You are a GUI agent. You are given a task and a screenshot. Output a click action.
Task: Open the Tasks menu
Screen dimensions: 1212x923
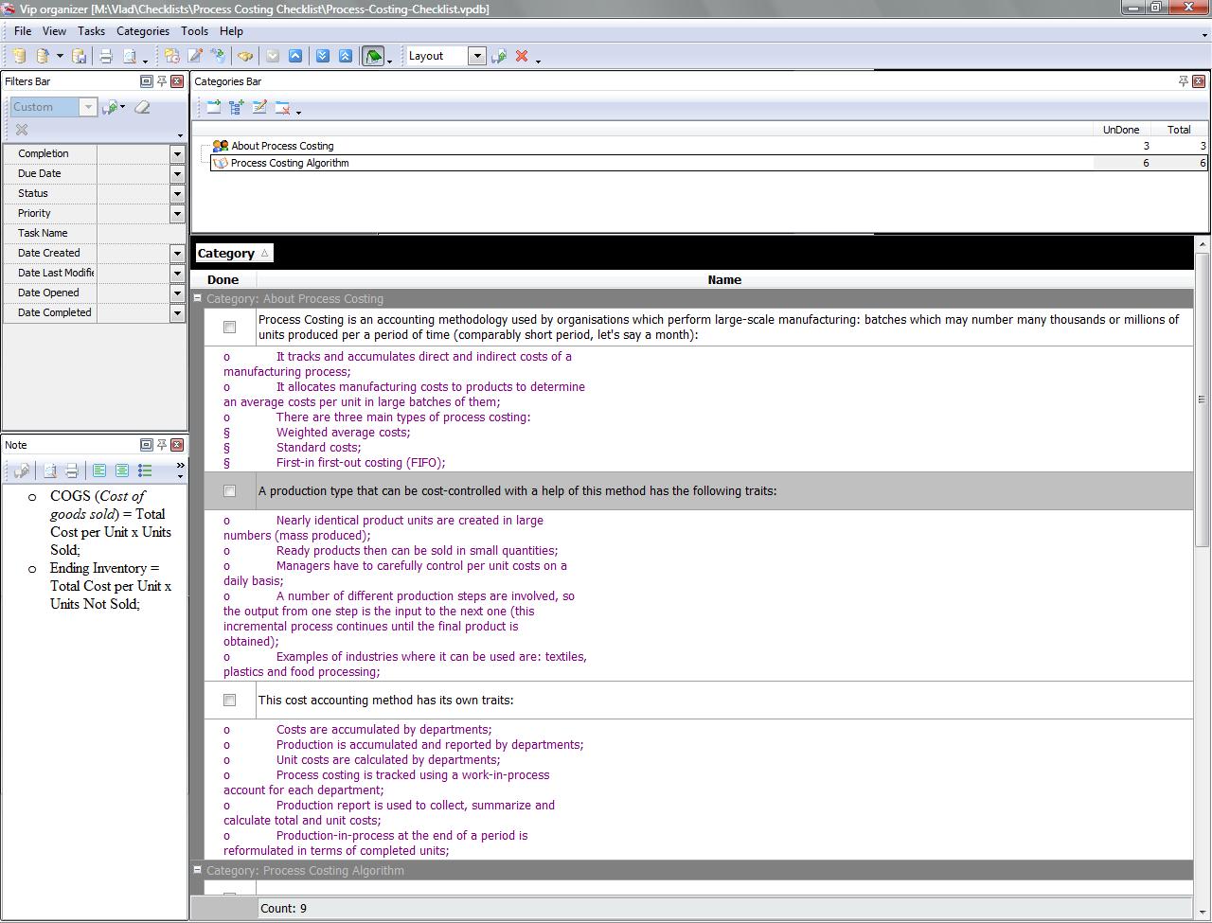click(91, 31)
